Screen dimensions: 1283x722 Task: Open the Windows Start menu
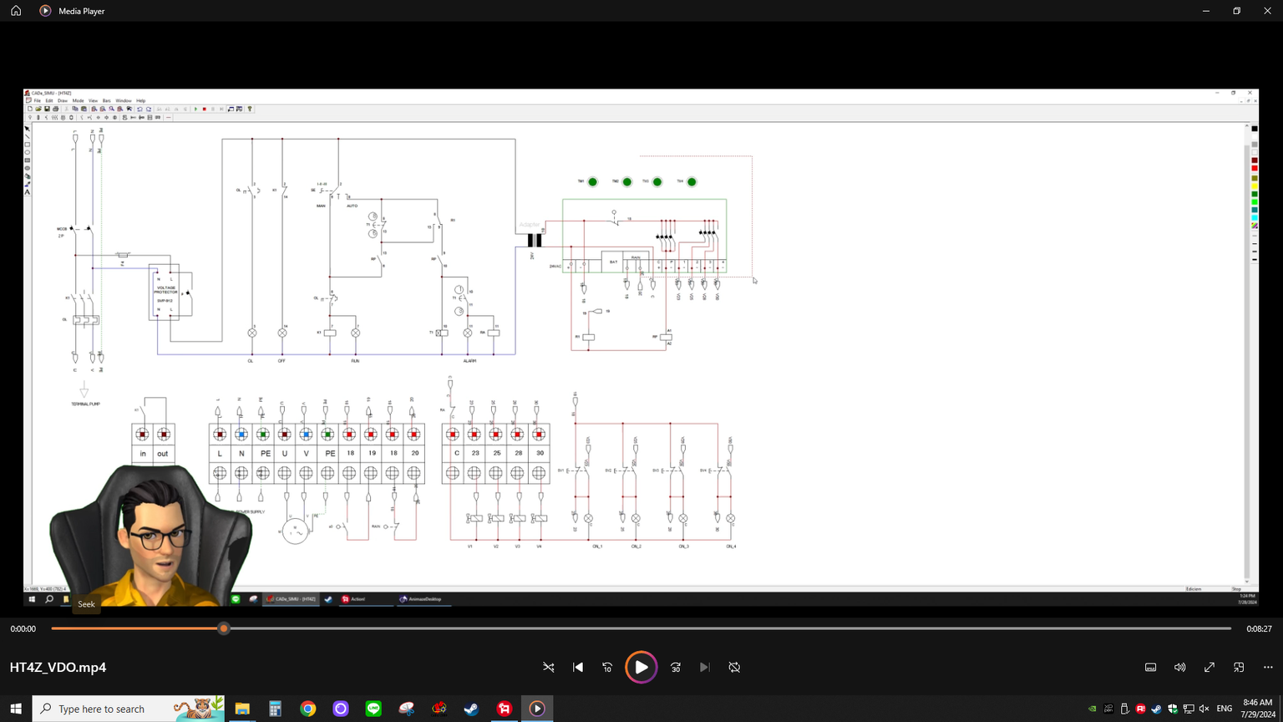pyautogui.click(x=16, y=709)
